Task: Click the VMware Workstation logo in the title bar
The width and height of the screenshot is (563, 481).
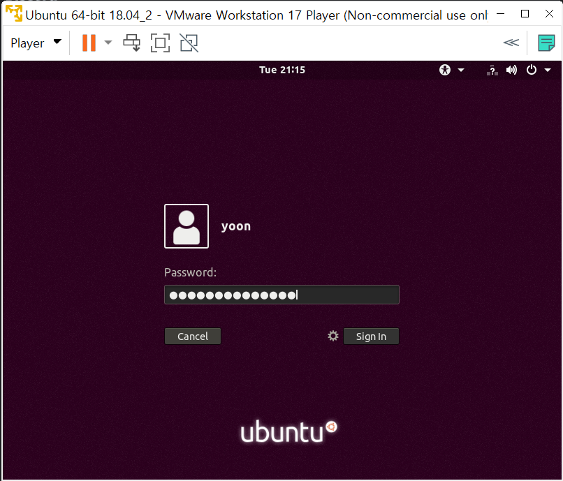Action: coord(14,14)
